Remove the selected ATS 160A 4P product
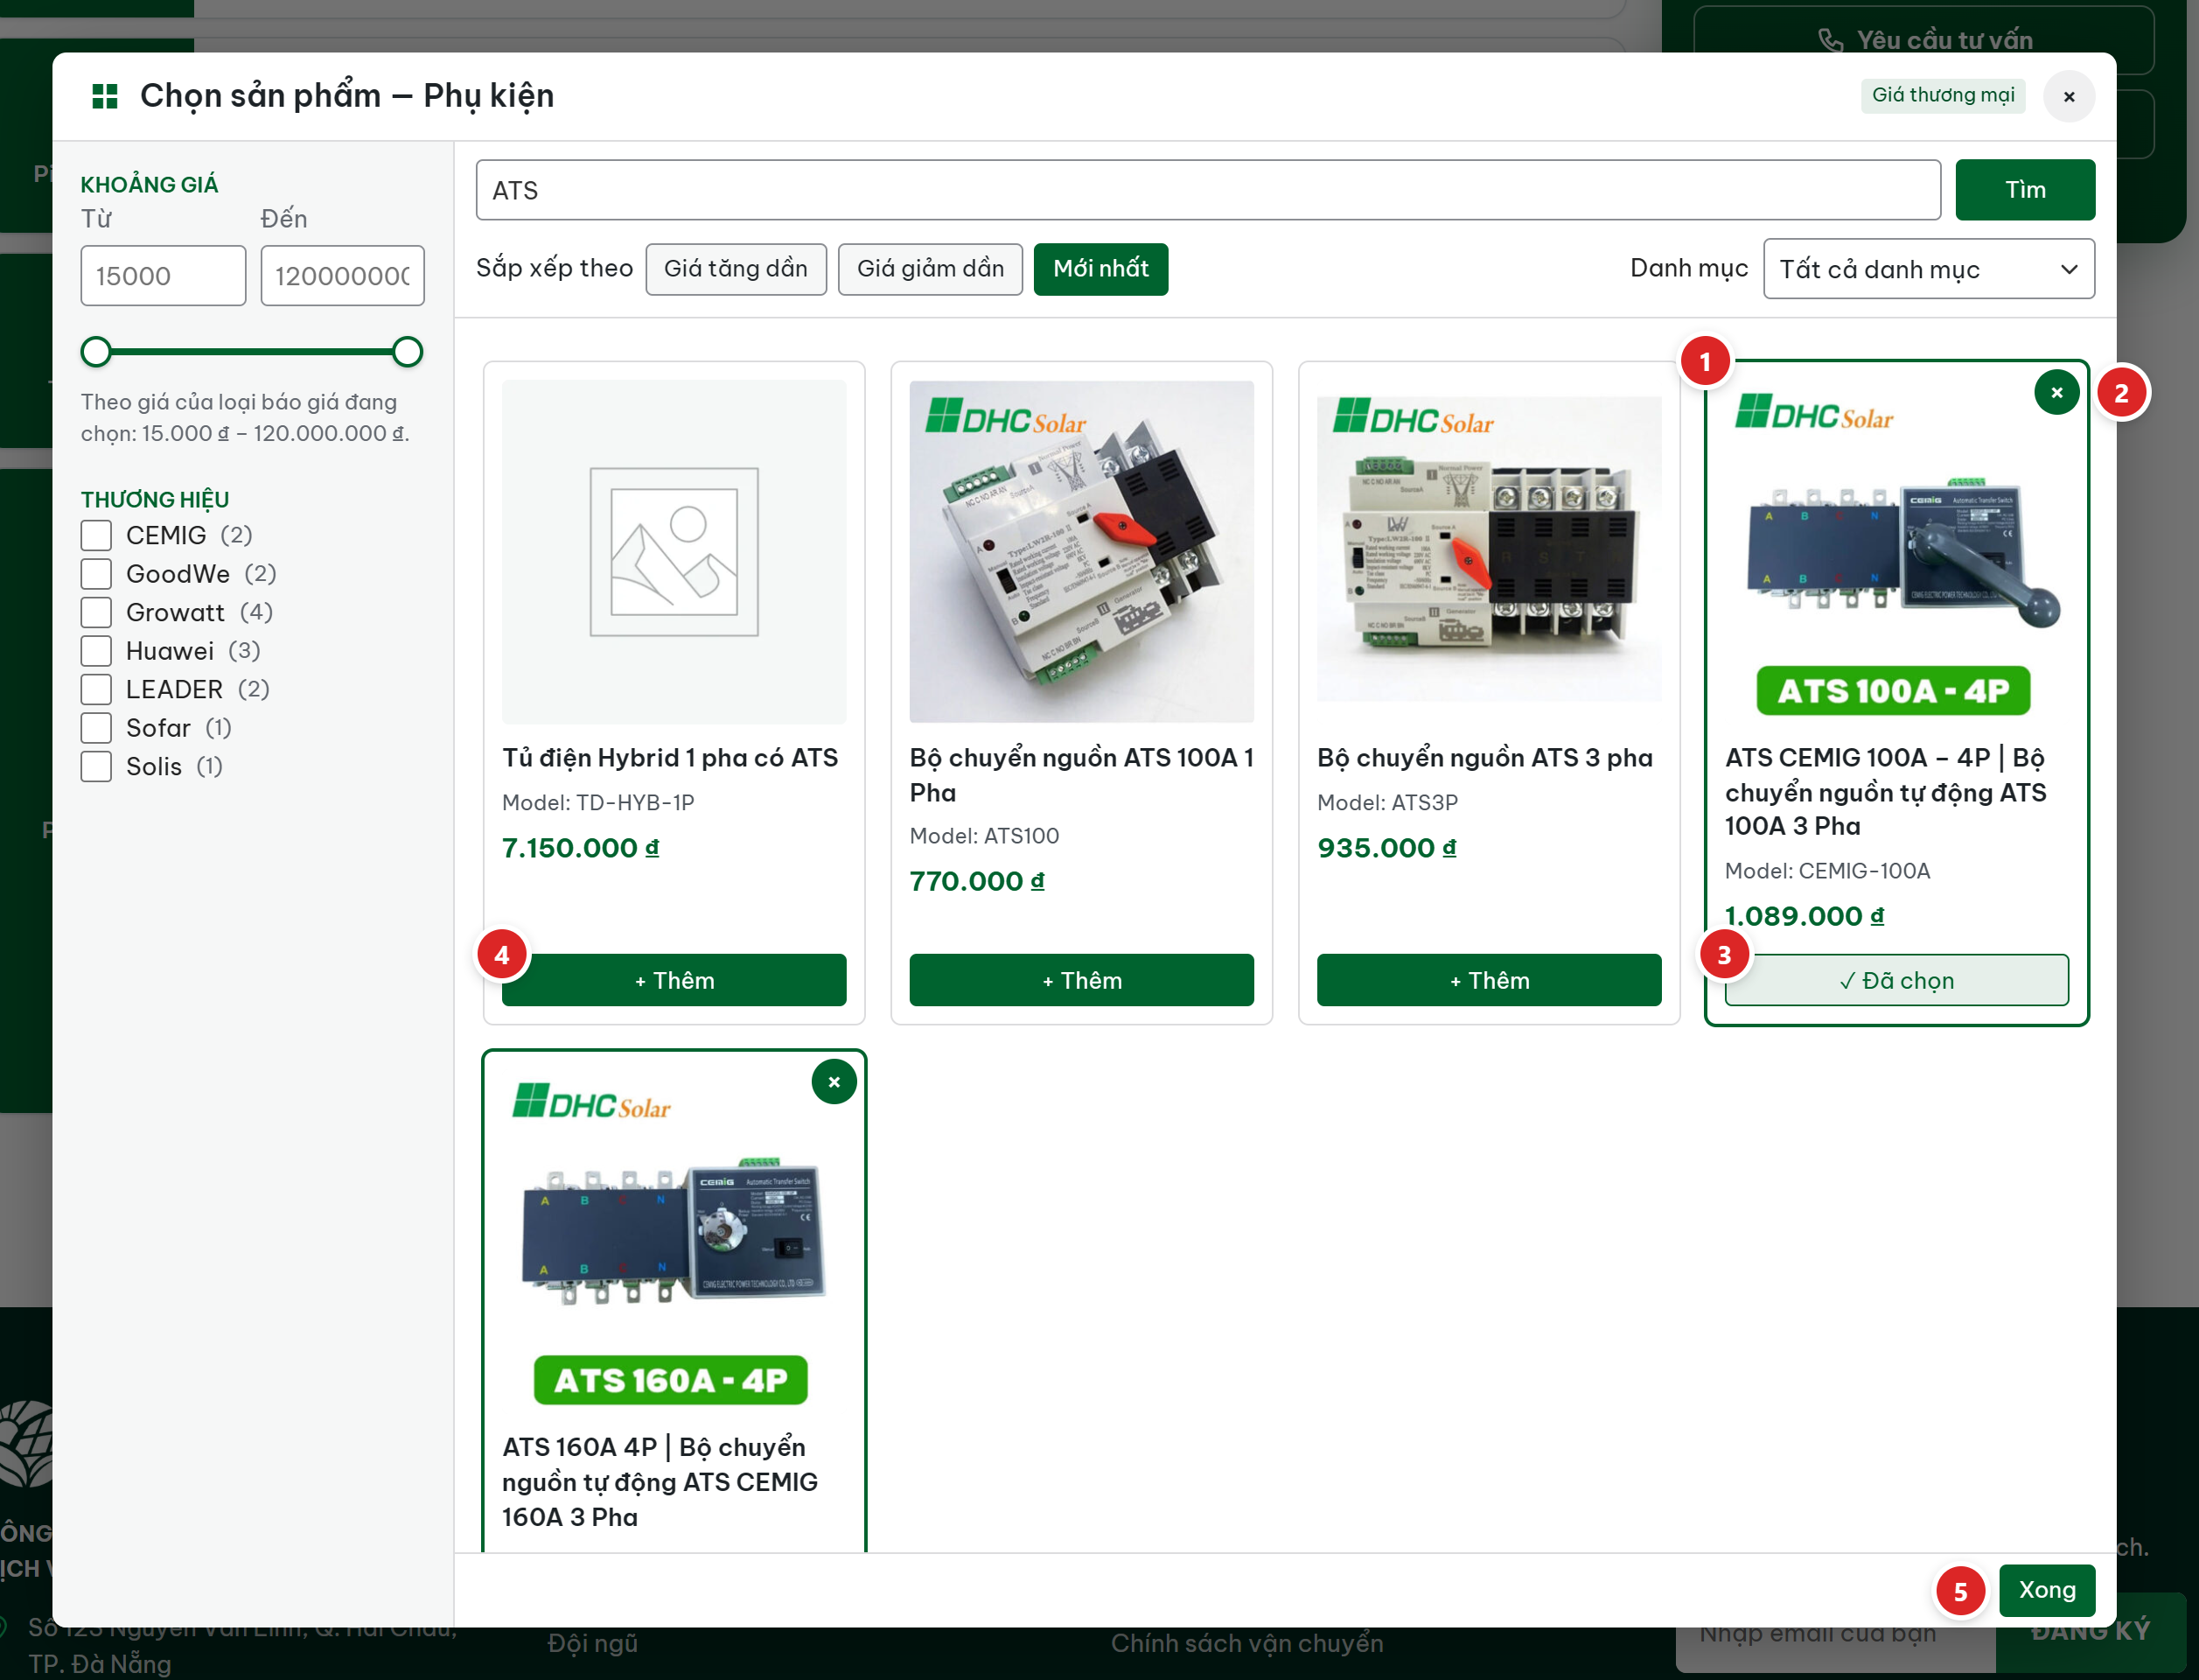The height and width of the screenshot is (1680, 2199). (834, 1082)
